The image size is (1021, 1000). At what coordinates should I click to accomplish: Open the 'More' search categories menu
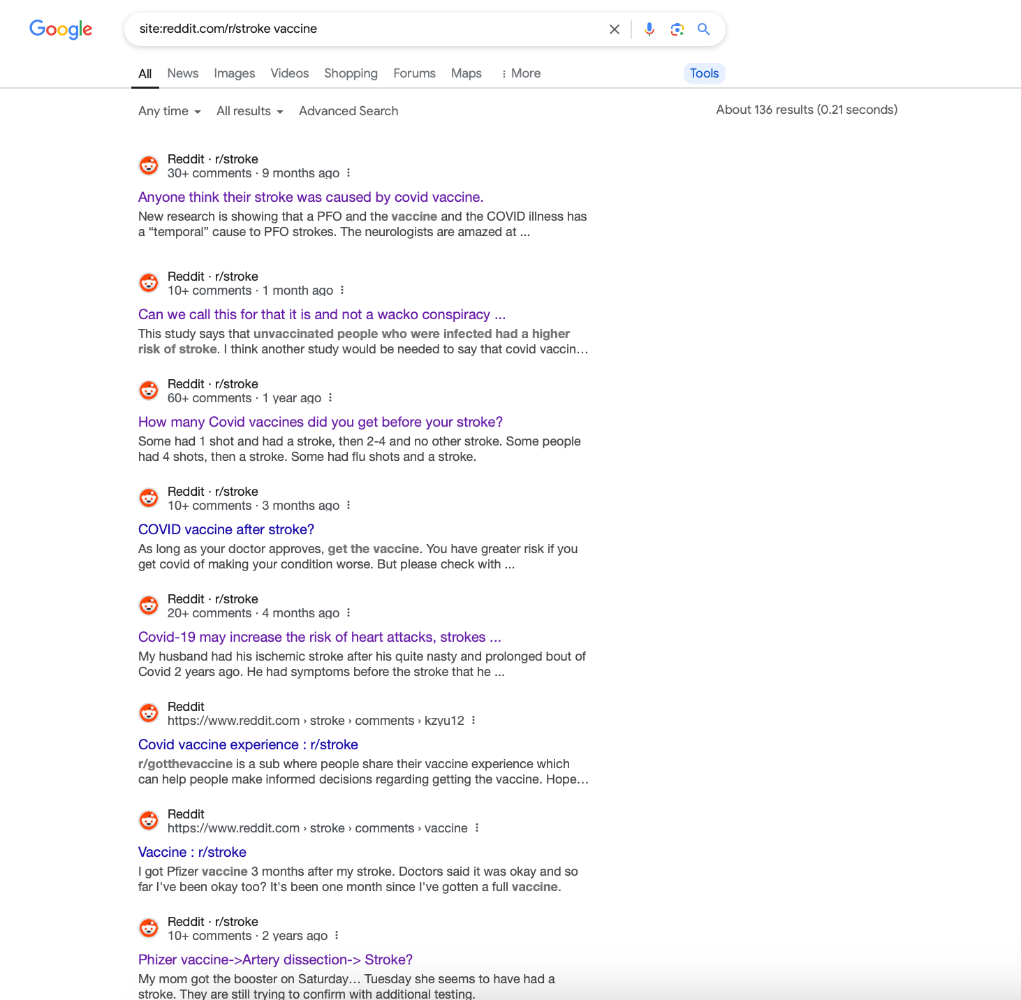(521, 73)
